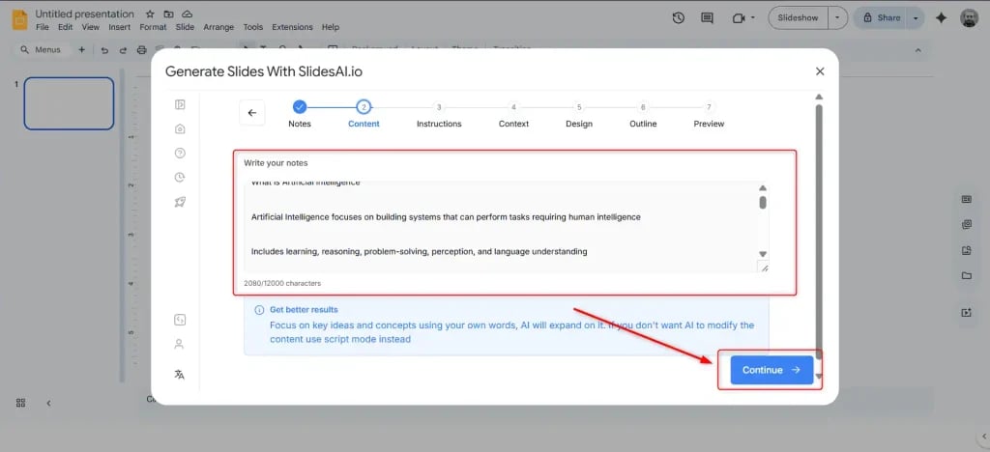The width and height of the screenshot is (990, 452).
Task: Collapse the filmstrip with left chevron
Action: 48,403
